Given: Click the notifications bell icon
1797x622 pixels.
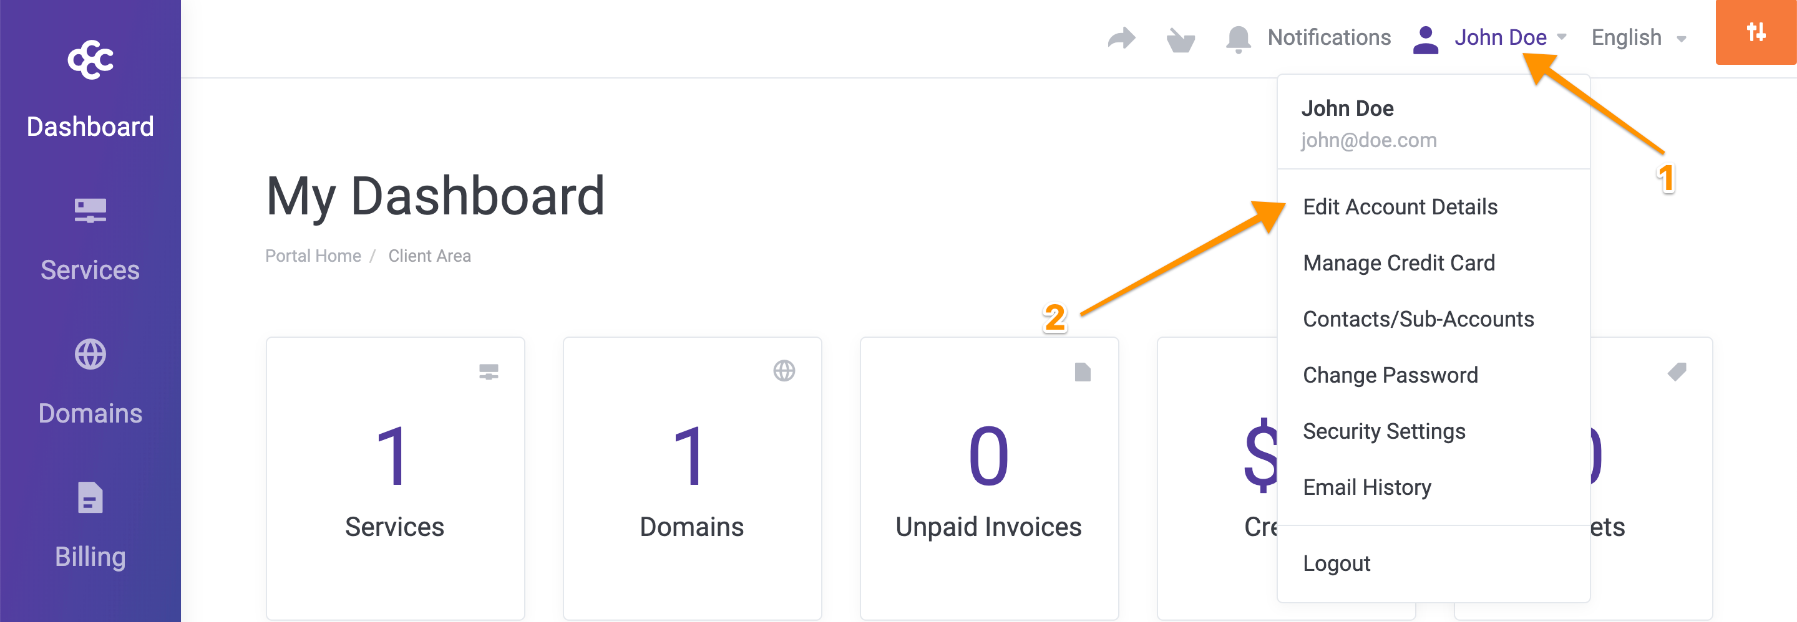Looking at the screenshot, I should (1238, 38).
